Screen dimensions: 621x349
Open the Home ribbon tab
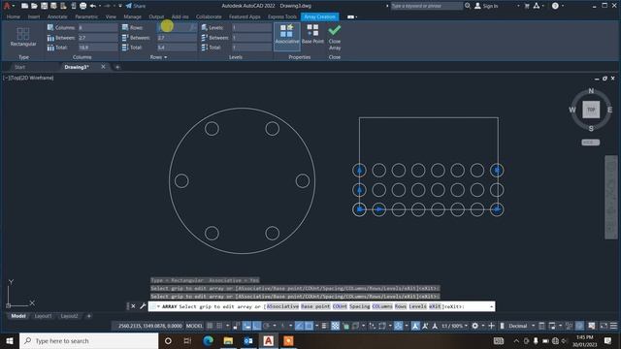pyautogui.click(x=13, y=16)
